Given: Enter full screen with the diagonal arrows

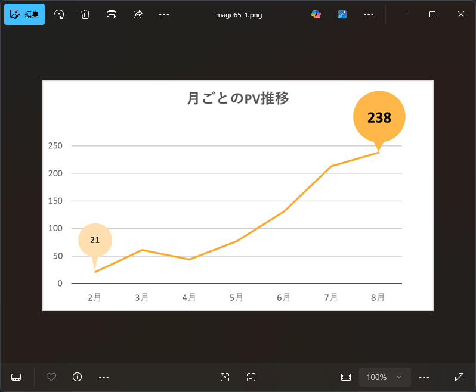Looking at the screenshot, I should pyautogui.click(x=459, y=377).
